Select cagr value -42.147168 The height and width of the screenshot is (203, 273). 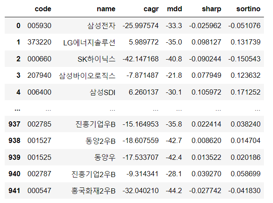(x=140, y=59)
